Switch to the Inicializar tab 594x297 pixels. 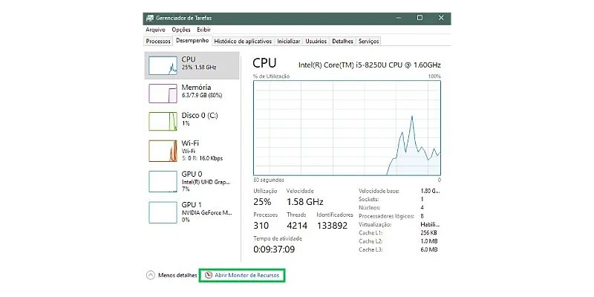point(289,42)
